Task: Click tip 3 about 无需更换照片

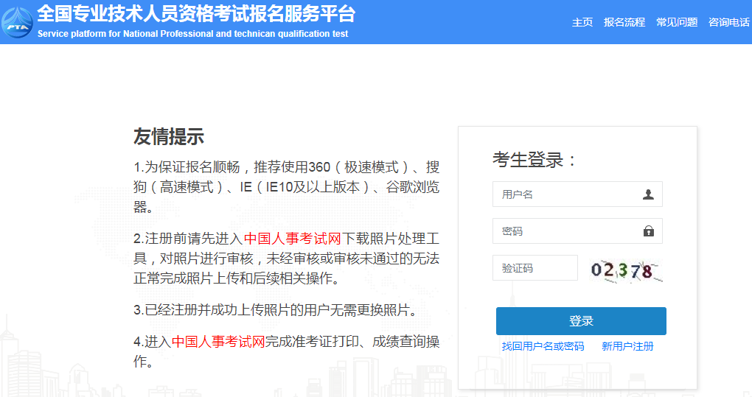Action: pos(276,310)
